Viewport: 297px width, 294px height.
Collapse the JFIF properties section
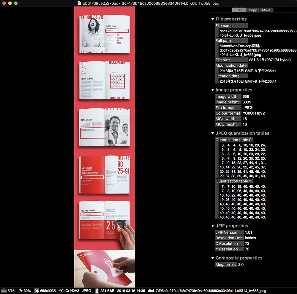pos(213,226)
